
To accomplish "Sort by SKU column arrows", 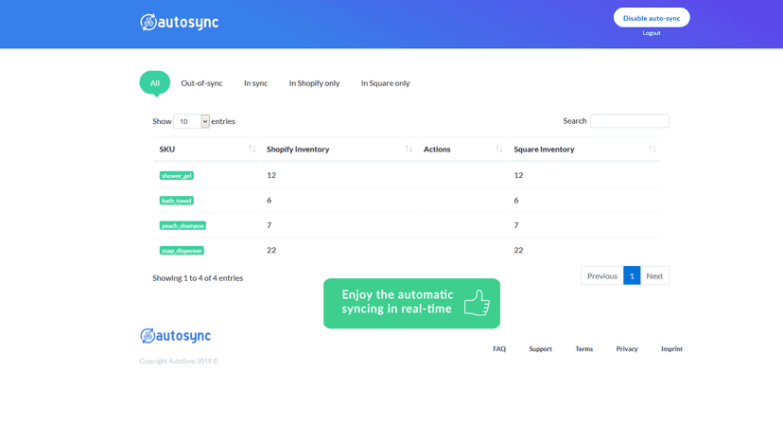I will click(252, 149).
